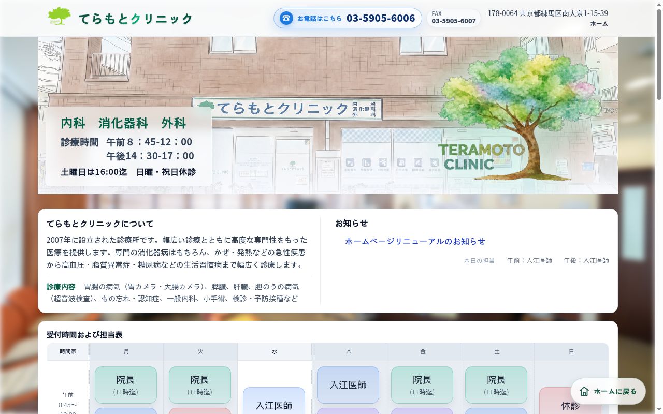Click Friday's 院長 schedule card

422,385
